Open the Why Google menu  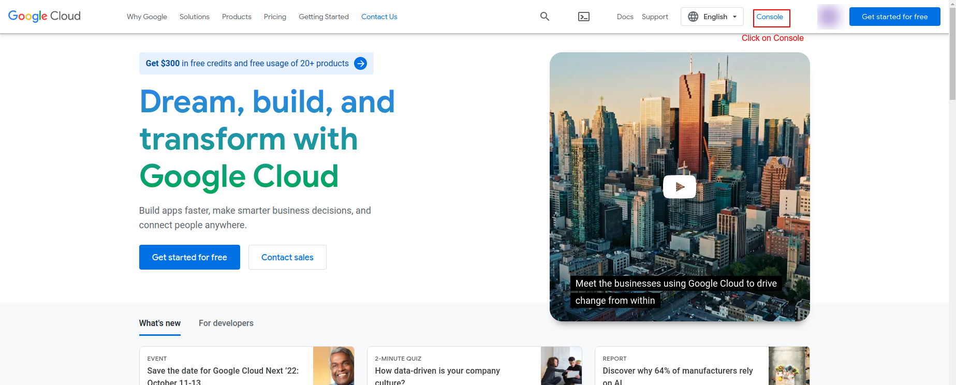pyautogui.click(x=146, y=17)
